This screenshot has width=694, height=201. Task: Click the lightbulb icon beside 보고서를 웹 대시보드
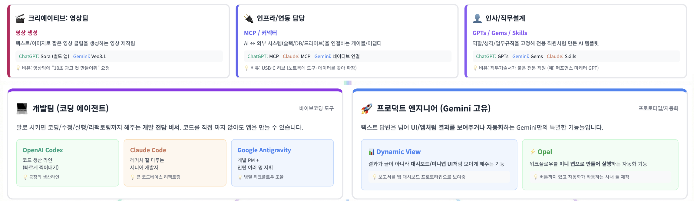tap(375, 177)
